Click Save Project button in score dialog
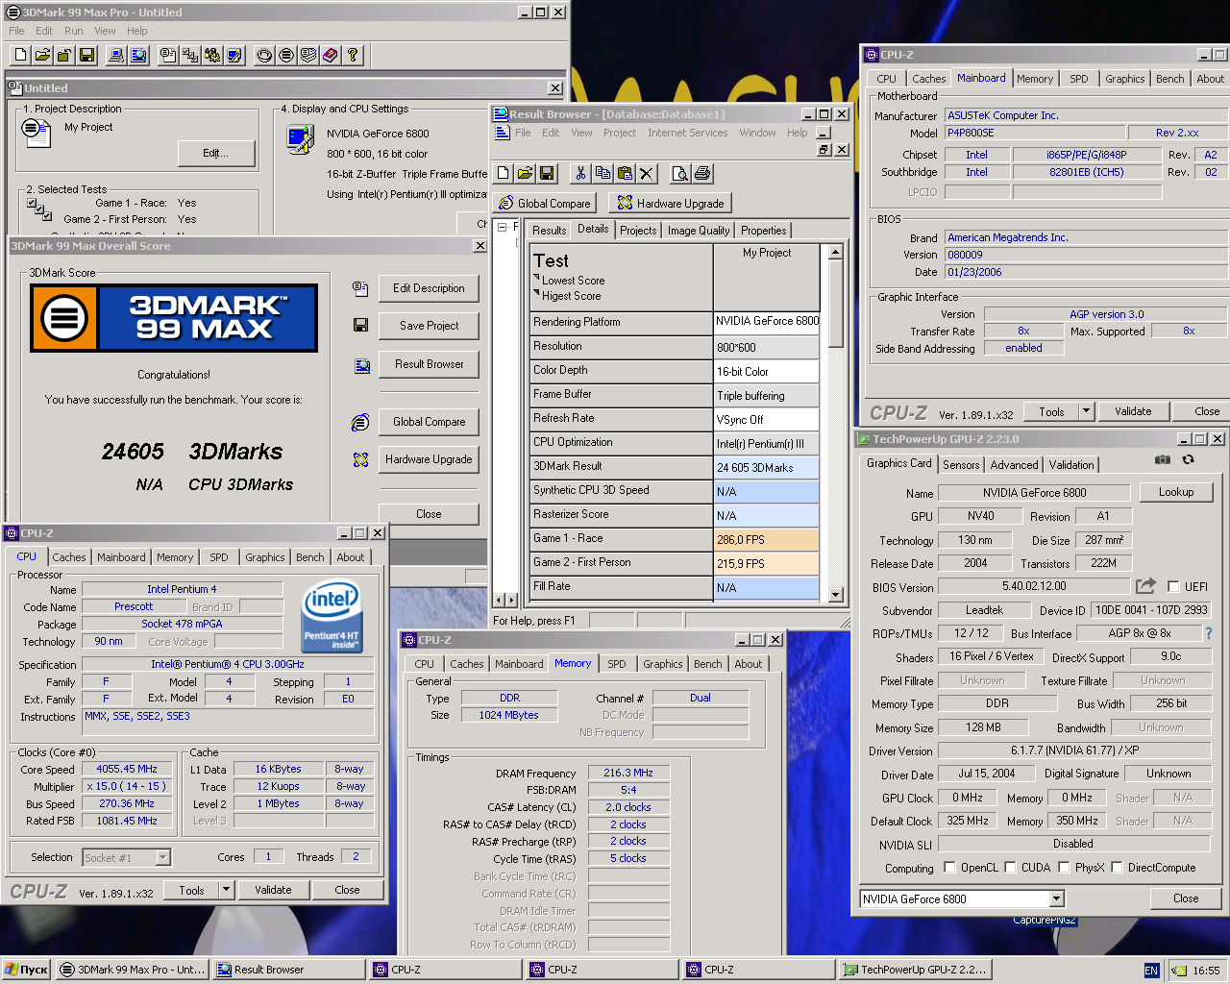The width and height of the screenshot is (1230, 984). tap(429, 326)
